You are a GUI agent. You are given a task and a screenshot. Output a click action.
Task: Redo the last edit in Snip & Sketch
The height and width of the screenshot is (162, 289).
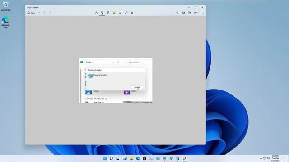(x=50, y=13)
